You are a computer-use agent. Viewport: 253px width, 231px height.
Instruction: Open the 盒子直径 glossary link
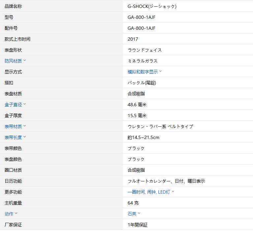click(x=13, y=105)
